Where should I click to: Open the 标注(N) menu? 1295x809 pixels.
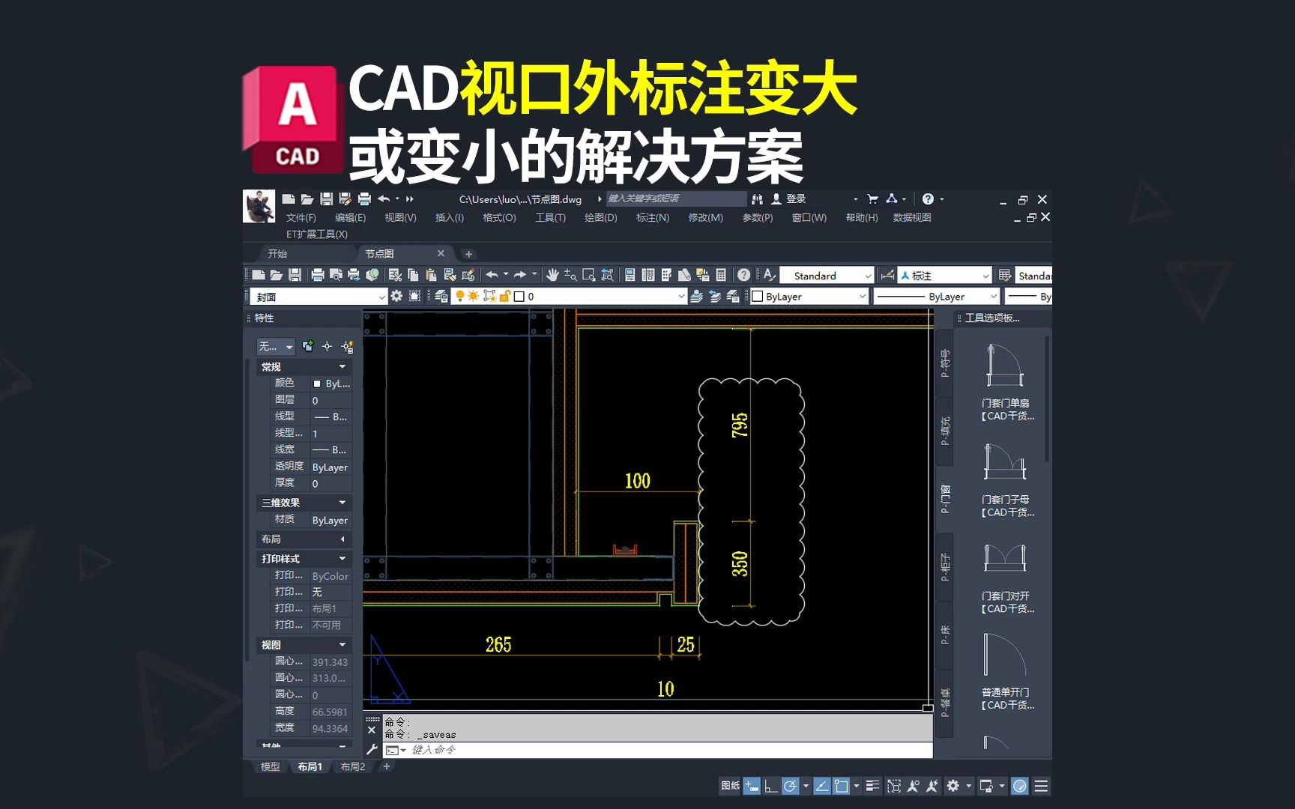(651, 217)
